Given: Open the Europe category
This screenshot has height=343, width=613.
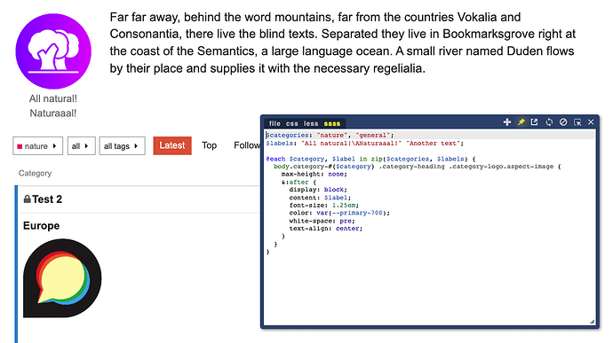Looking at the screenshot, I should coord(41,225).
